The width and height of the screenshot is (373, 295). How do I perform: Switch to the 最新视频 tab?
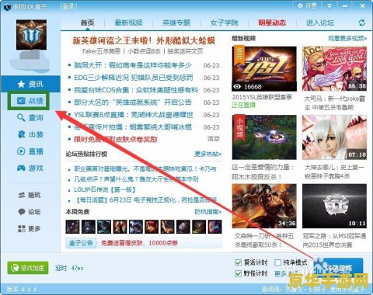[x=128, y=23]
